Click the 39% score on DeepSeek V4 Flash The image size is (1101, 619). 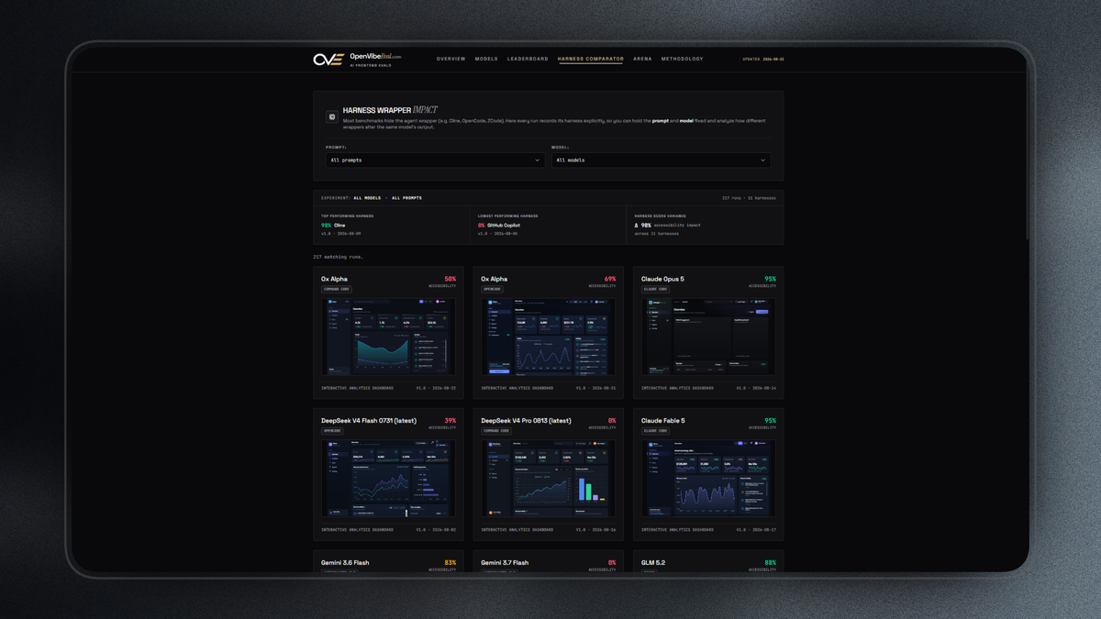tap(450, 421)
